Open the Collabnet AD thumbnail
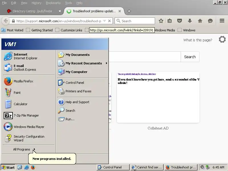Image resolution: width=228 pixels, height=171 pixels. [158, 97]
